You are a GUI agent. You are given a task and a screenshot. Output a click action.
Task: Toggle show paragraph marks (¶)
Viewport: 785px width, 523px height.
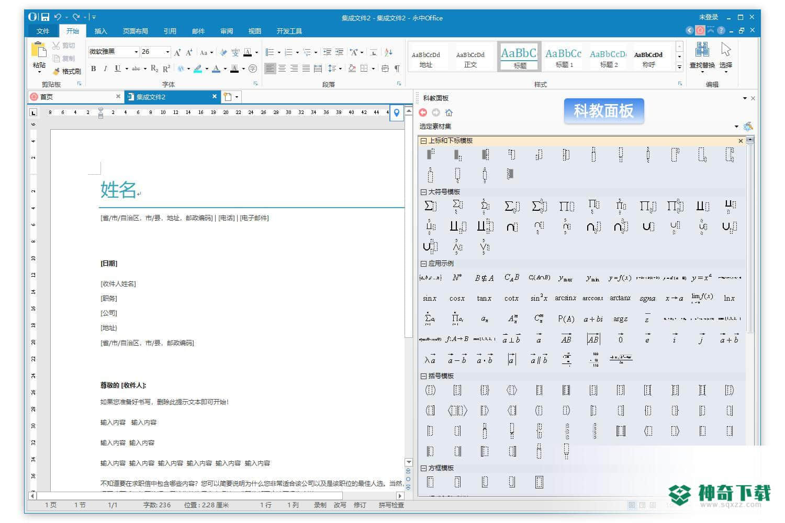tap(397, 69)
